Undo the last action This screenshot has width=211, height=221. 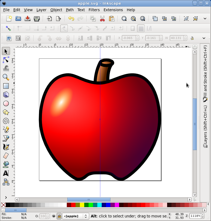71,19
